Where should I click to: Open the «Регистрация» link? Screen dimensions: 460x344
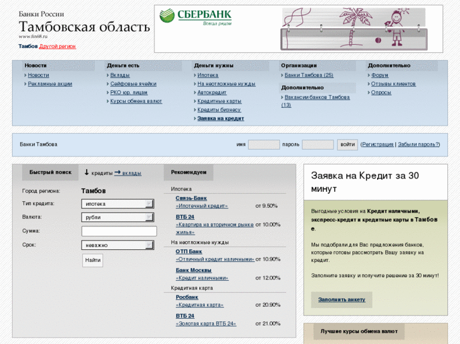point(378,145)
